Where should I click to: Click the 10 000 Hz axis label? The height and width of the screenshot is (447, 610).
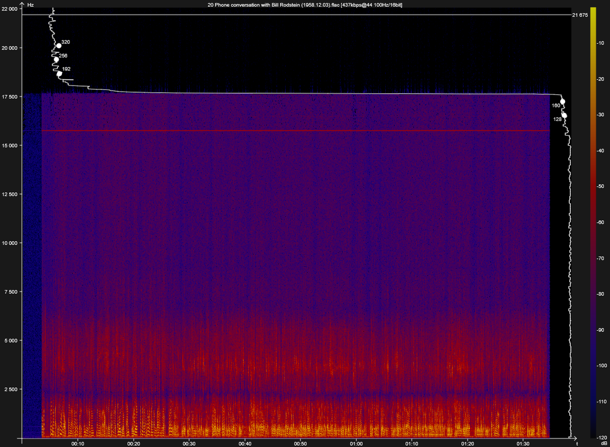(10, 243)
